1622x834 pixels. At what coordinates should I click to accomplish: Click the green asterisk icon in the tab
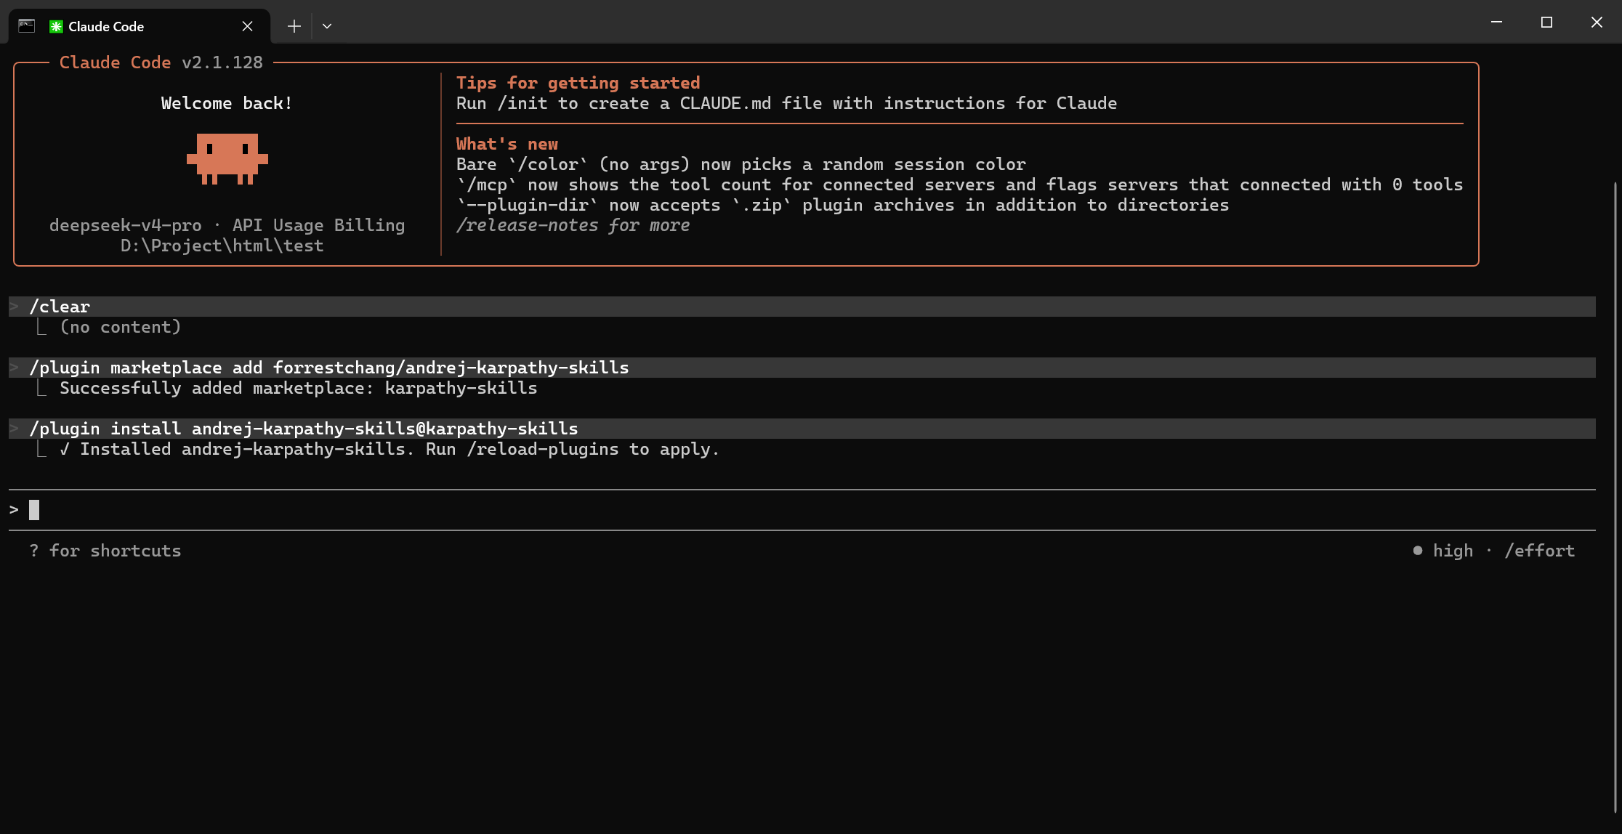[56, 27]
